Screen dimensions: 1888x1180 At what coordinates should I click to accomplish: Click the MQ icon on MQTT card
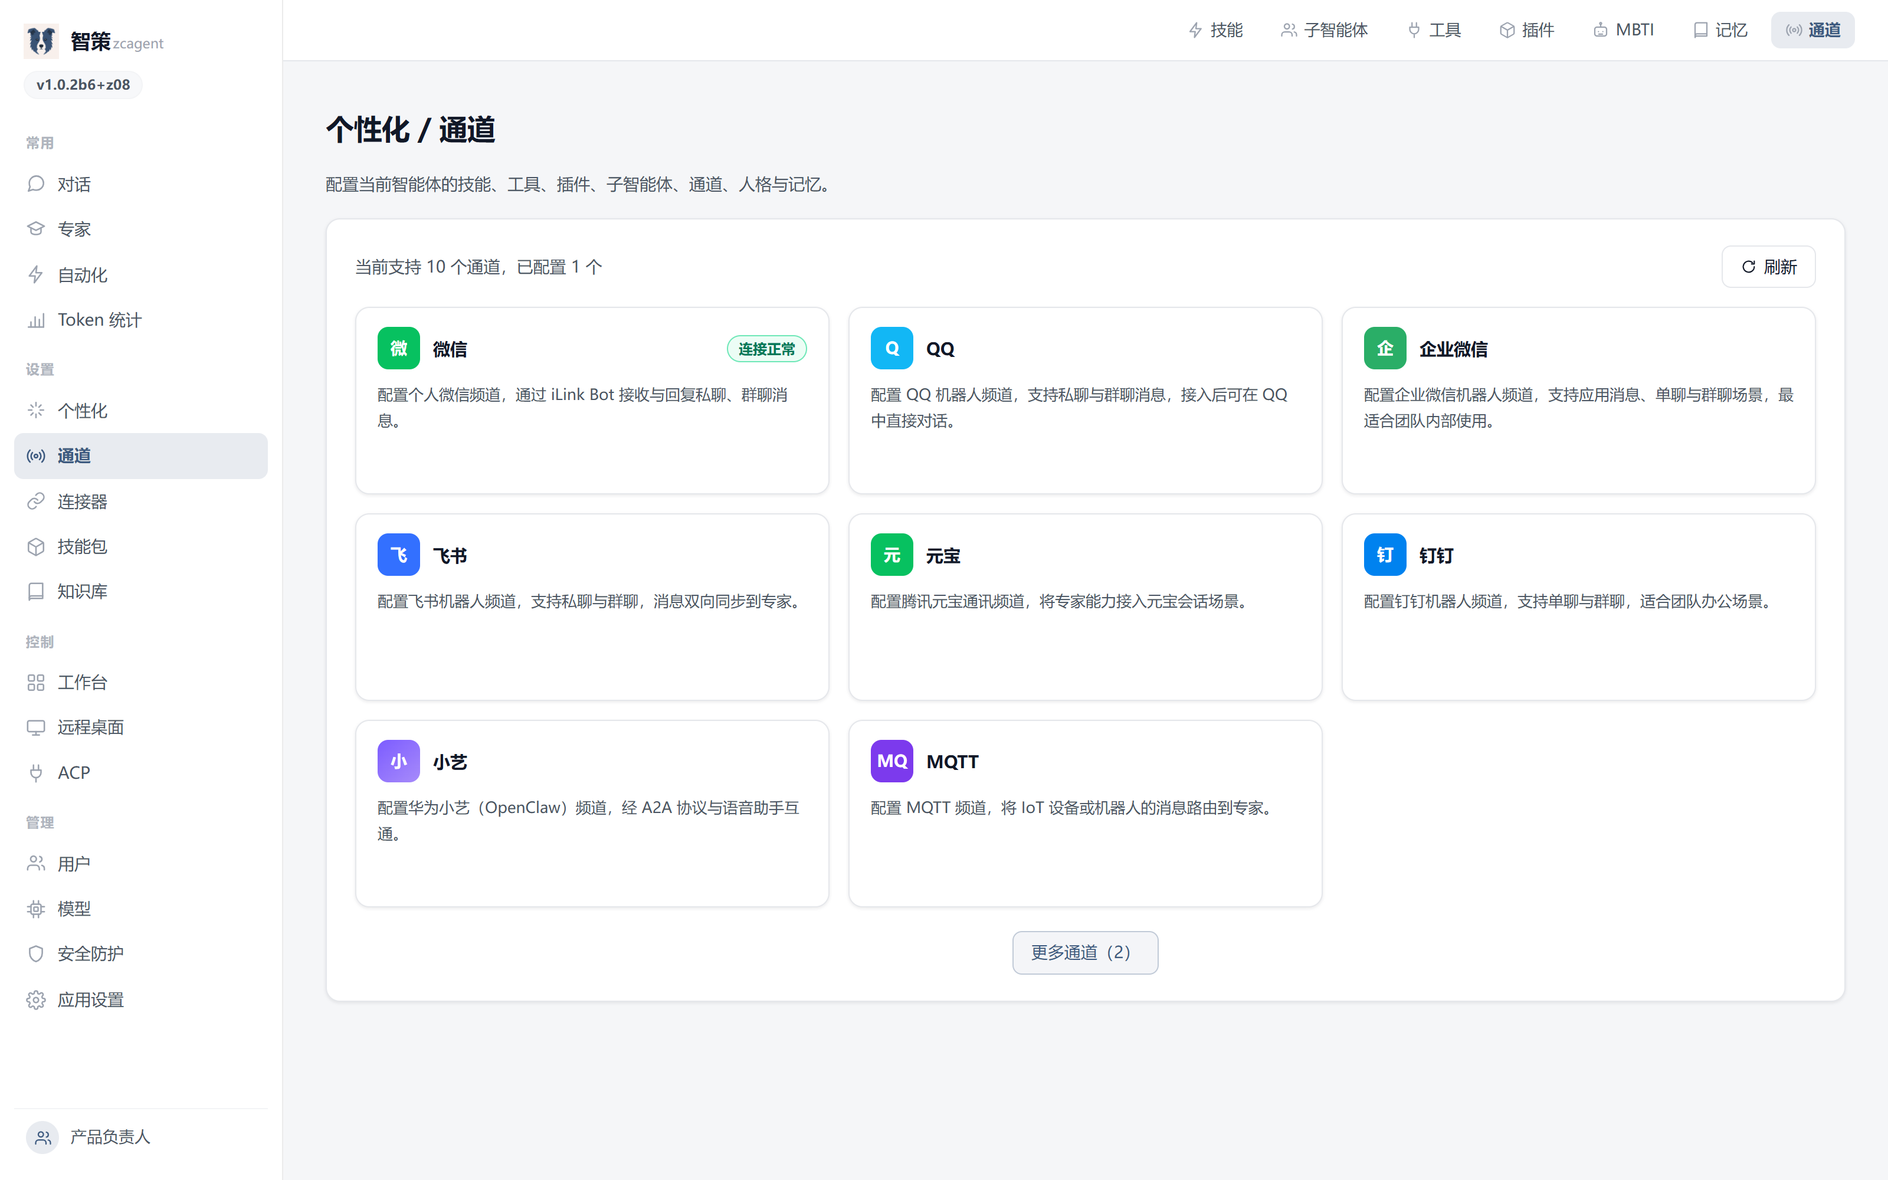891,761
